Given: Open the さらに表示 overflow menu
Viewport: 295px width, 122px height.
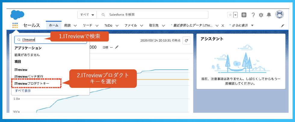Looking at the screenshot, I should 241,25.
